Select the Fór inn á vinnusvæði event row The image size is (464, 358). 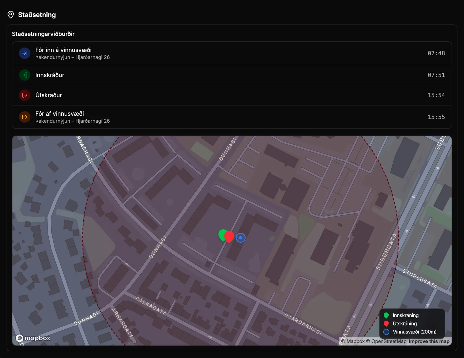[x=232, y=53]
